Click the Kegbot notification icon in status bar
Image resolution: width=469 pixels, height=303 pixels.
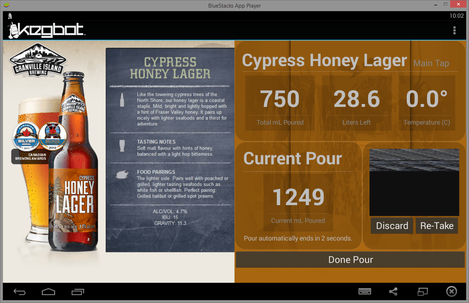click(10, 16)
